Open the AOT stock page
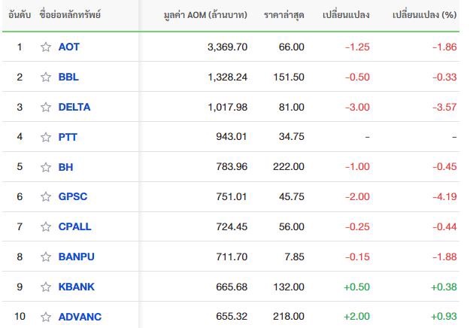 click(69, 47)
